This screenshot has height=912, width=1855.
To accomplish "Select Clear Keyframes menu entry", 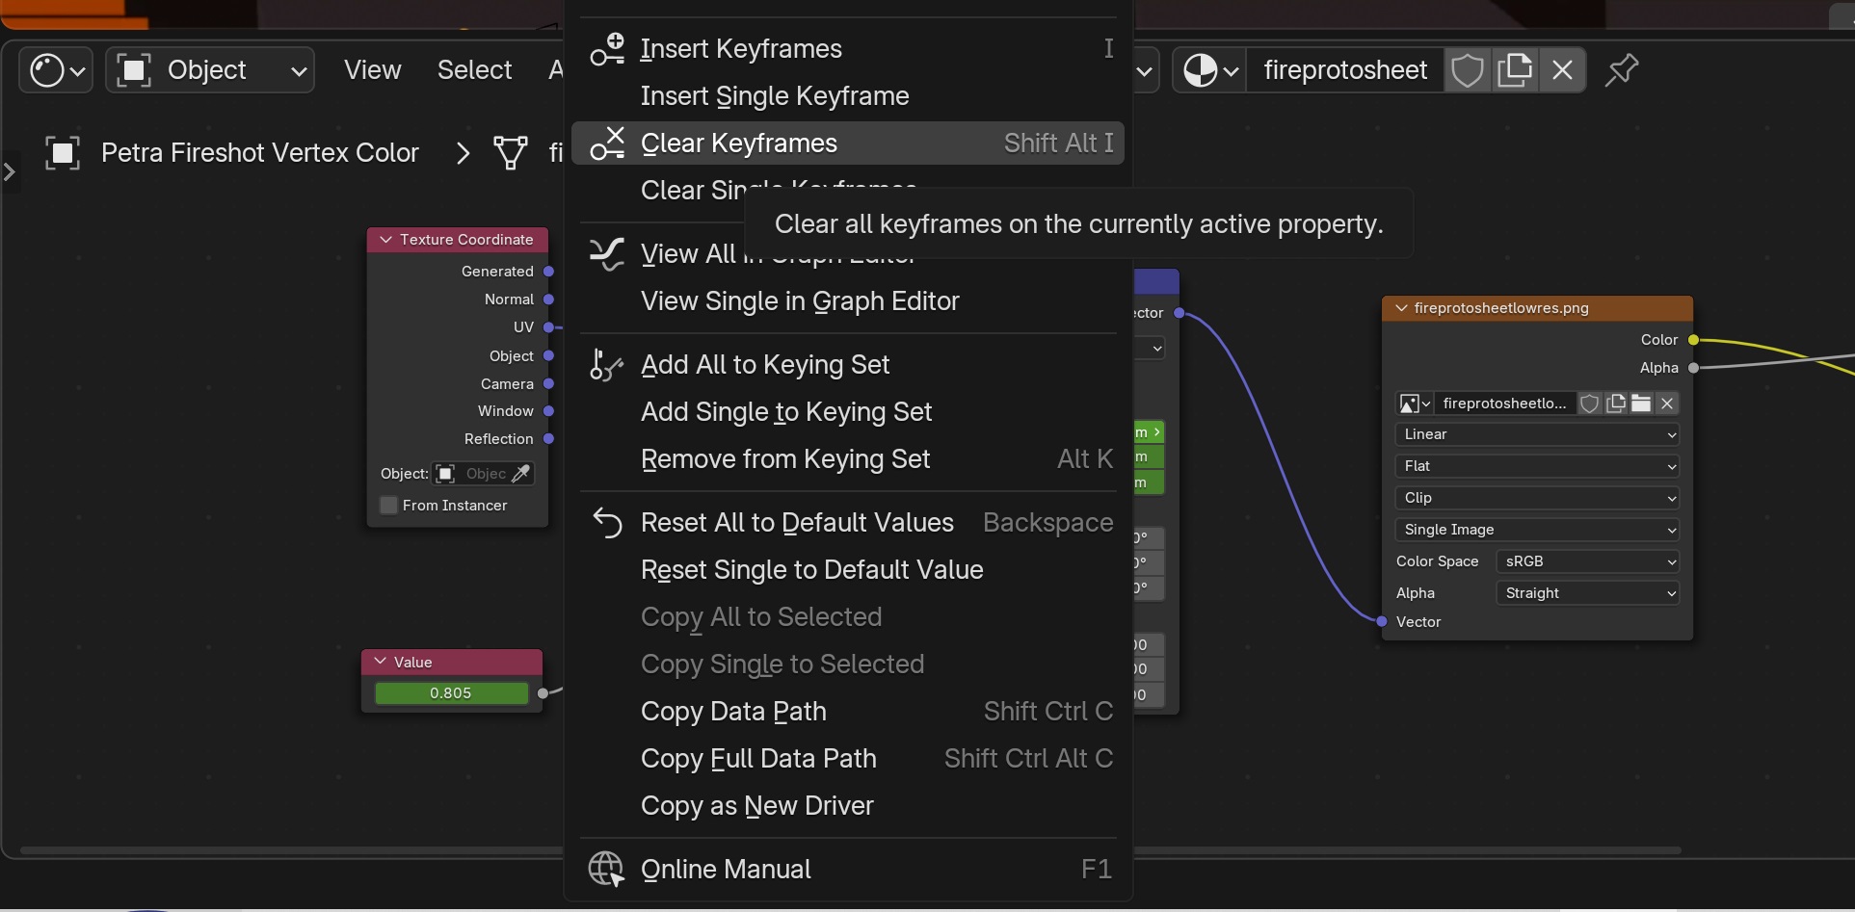I will tap(848, 143).
